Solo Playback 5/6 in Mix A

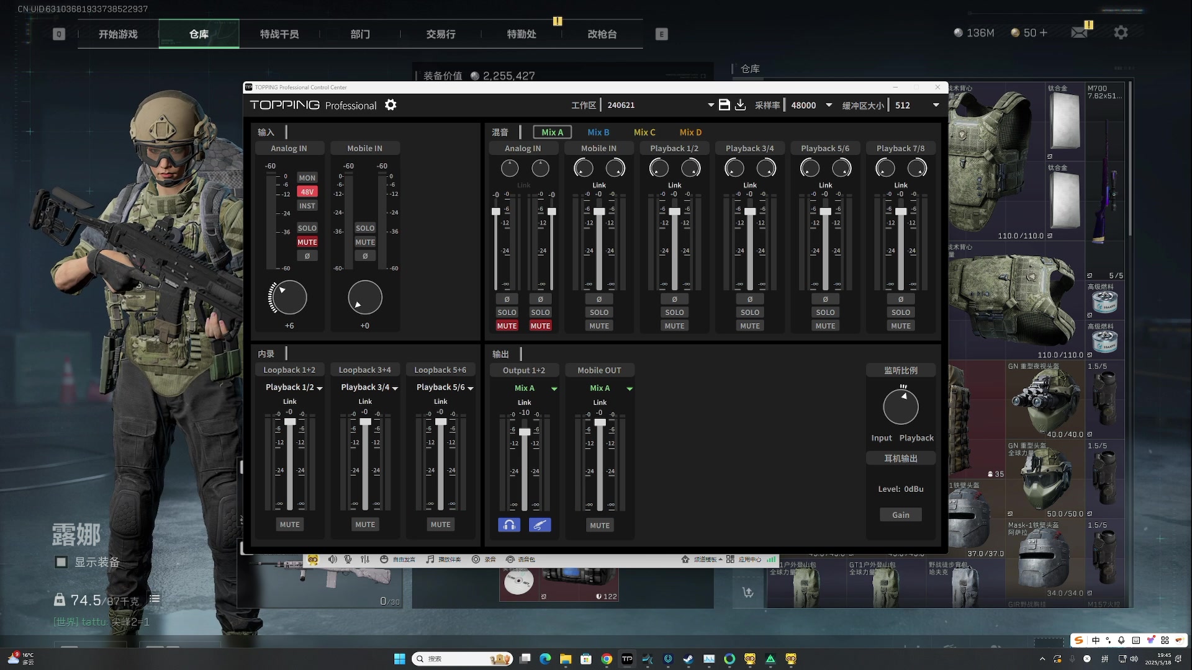pos(825,312)
